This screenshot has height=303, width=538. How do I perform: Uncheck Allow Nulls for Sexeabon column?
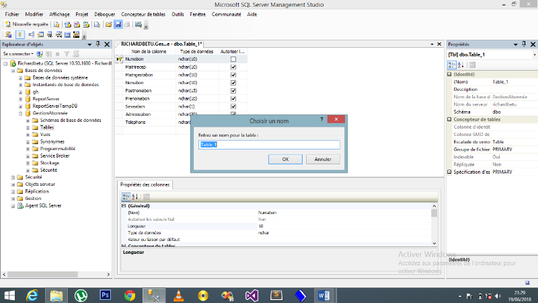pos(233,106)
